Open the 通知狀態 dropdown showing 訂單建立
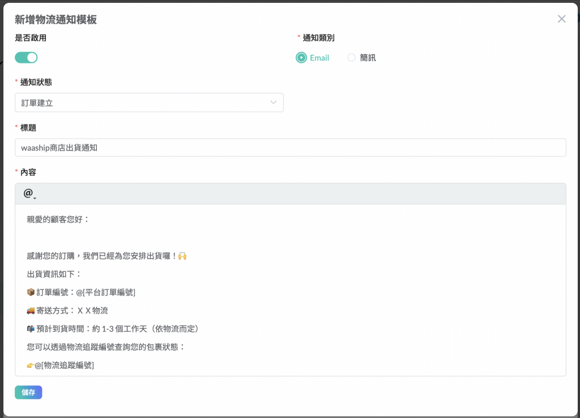580x418 pixels. coord(148,103)
